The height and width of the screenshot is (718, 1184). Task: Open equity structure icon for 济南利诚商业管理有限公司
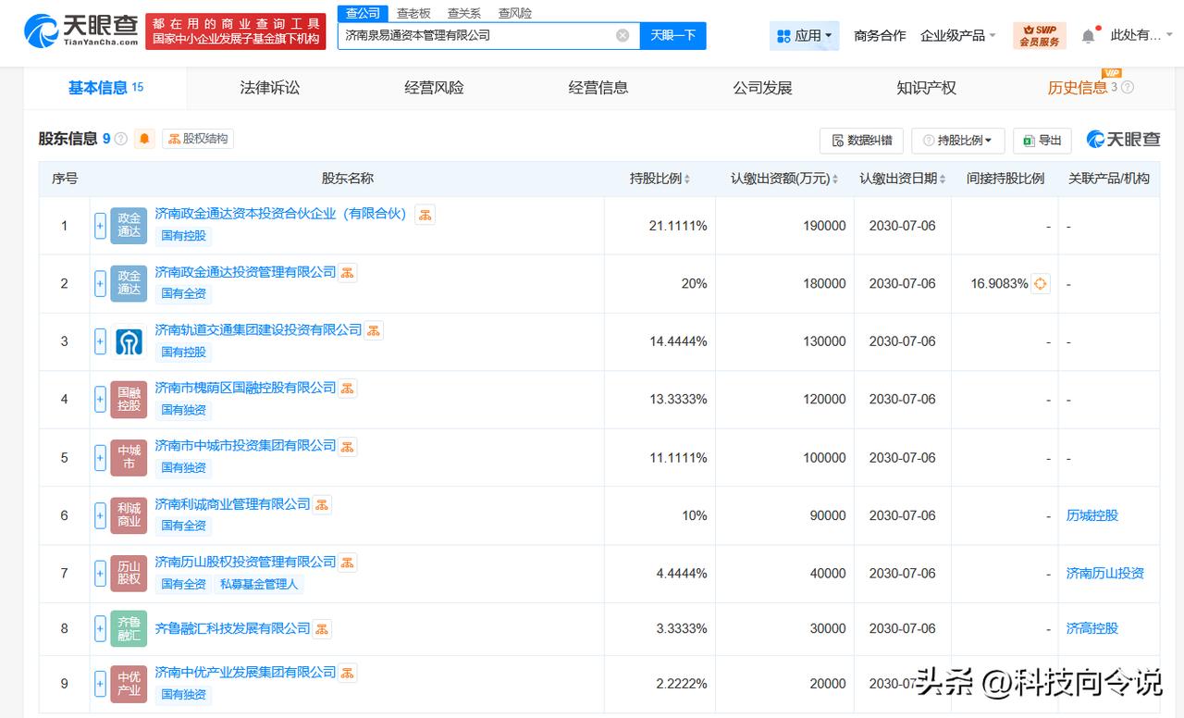point(321,504)
